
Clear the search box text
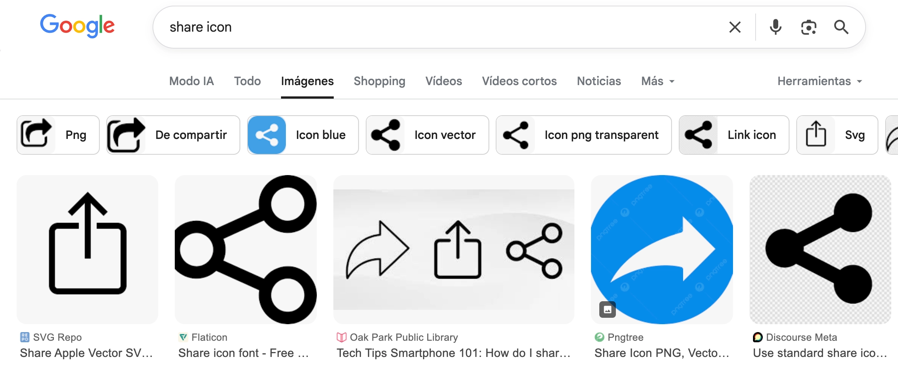coord(735,27)
